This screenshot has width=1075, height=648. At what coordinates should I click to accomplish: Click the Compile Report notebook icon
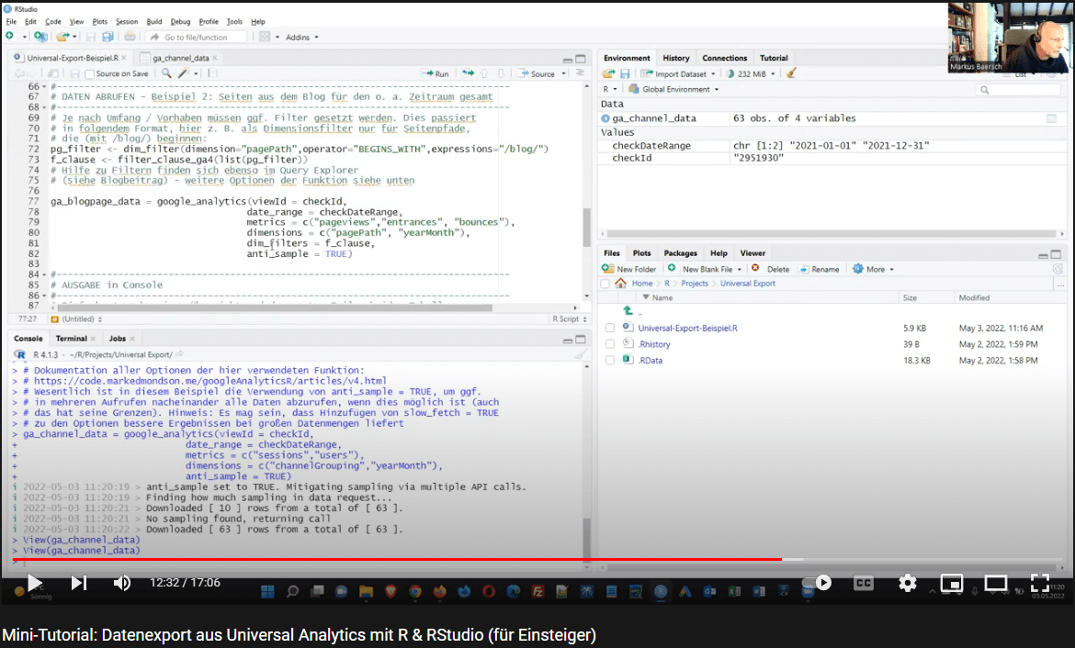(212, 73)
